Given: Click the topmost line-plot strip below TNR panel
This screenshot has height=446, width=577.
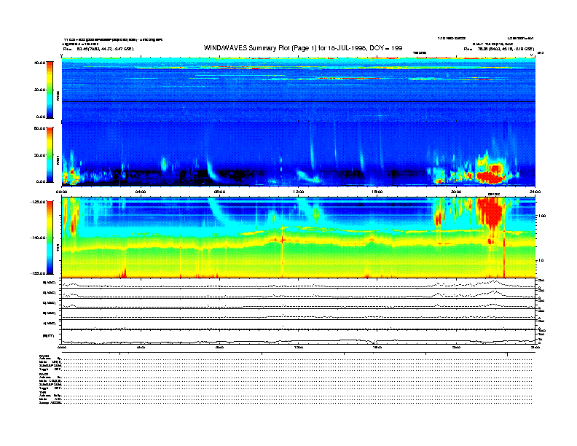Looking at the screenshot, I should 299,283.
